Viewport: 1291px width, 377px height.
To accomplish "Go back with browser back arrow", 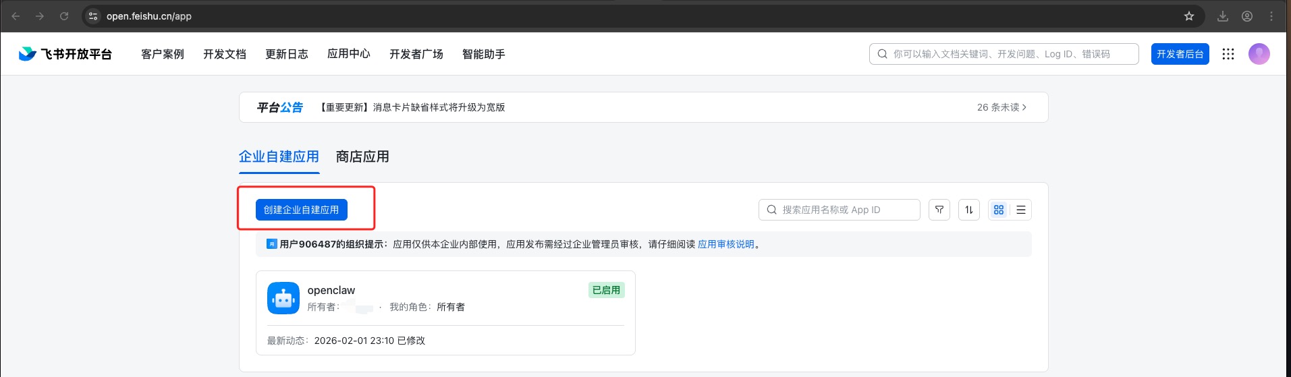I will point(16,16).
